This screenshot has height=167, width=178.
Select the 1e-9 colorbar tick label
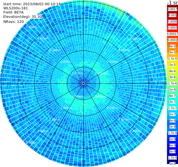pyautogui.click(x=172, y=164)
